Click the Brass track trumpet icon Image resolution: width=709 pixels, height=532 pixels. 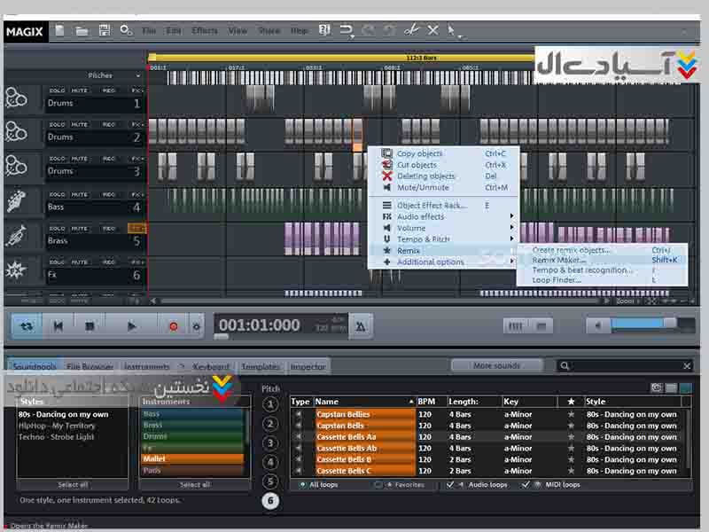[17, 235]
